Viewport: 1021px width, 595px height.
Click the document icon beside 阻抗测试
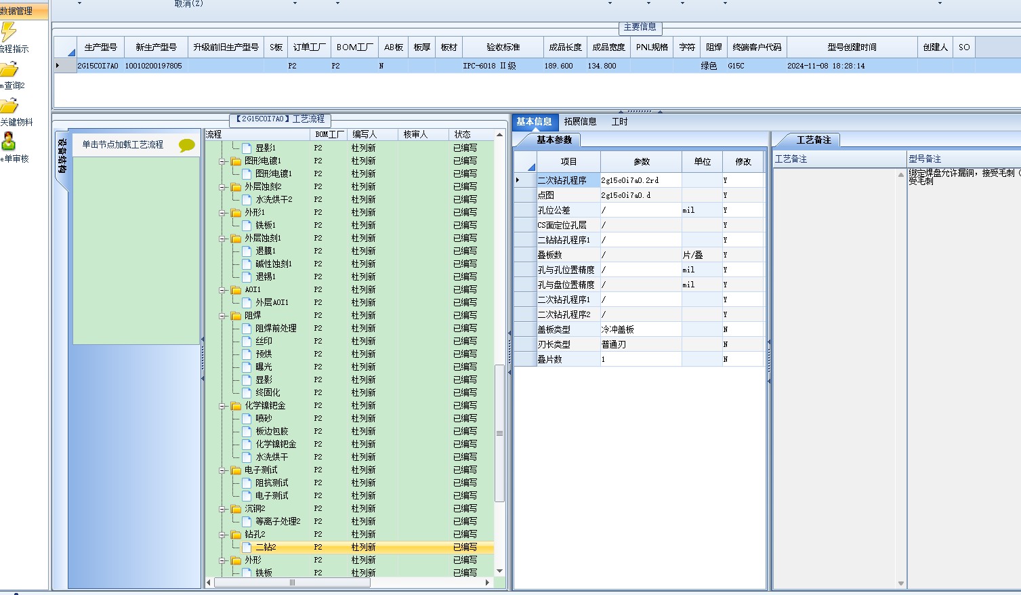pos(247,483)
